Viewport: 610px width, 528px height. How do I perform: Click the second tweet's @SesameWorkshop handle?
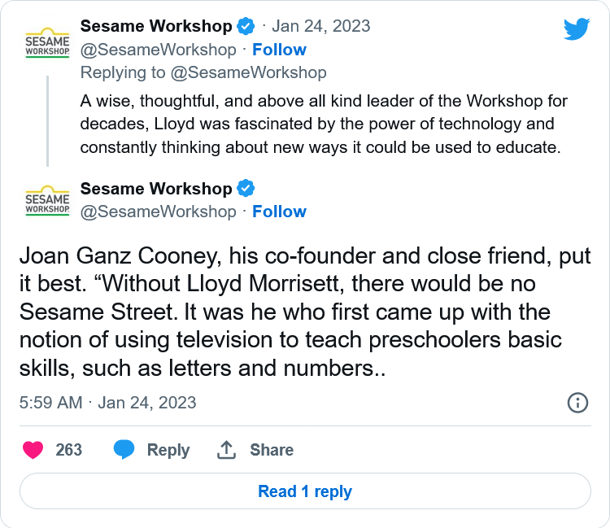[x=159, y=212]
